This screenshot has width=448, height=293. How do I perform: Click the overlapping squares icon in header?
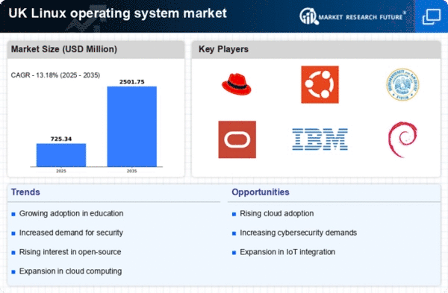[431, 16]
